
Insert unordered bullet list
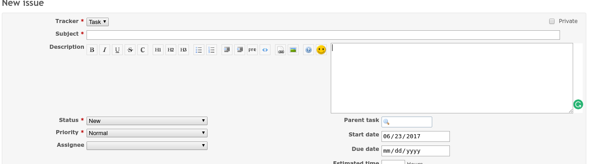[199, 50]
